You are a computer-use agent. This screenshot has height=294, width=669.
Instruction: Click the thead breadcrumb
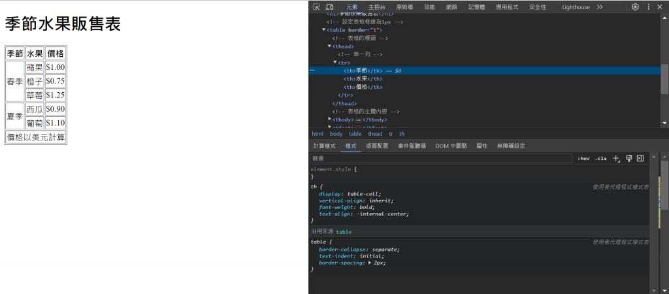[x=375, y=133]
